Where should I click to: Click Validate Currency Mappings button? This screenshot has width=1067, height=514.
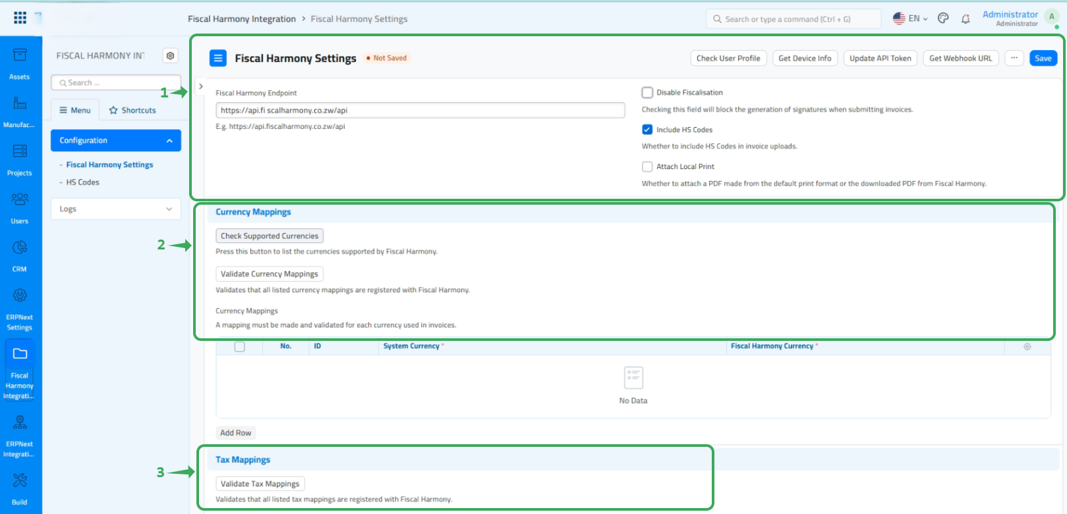pyautogui.click(x=270, y=274)
